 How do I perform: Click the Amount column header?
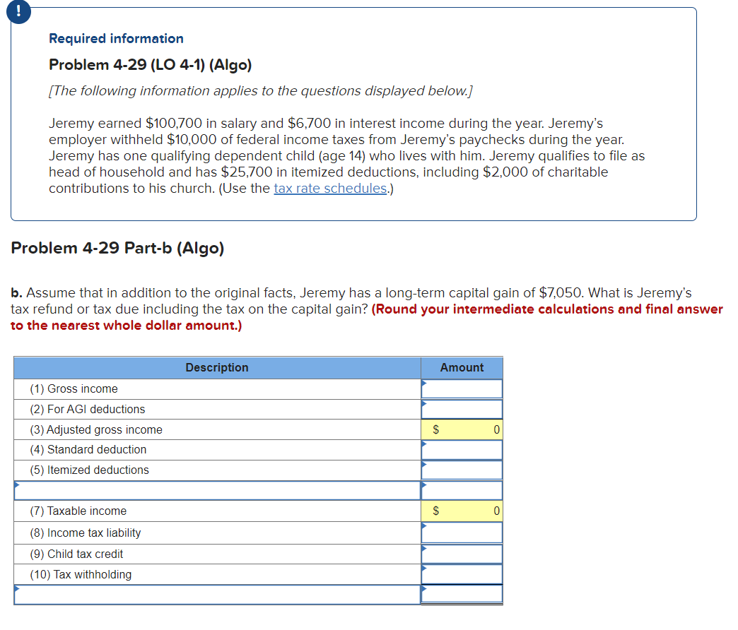pyautogui.click(x=462, y=367)
